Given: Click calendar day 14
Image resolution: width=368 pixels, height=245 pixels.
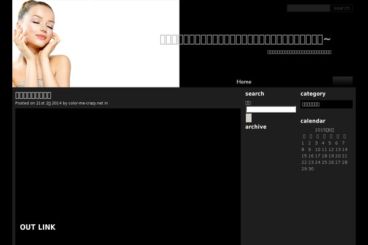Looking at the screenshot, I should click(345, 149).
